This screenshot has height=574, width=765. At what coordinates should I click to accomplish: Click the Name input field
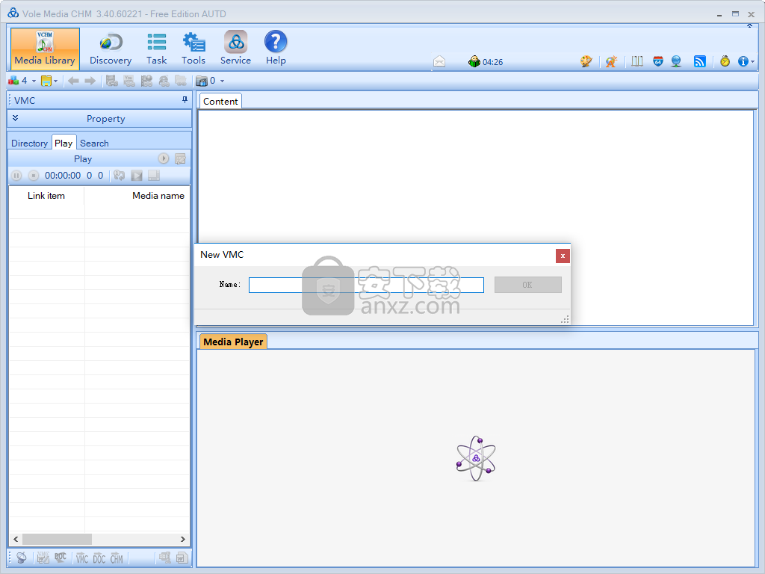(366, 285)
